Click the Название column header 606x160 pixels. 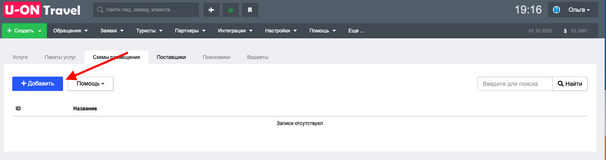tap(85, 109)
